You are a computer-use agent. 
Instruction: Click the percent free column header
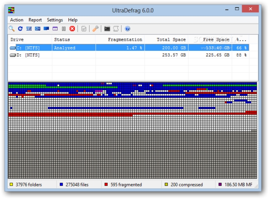click(x=240, y=39)
